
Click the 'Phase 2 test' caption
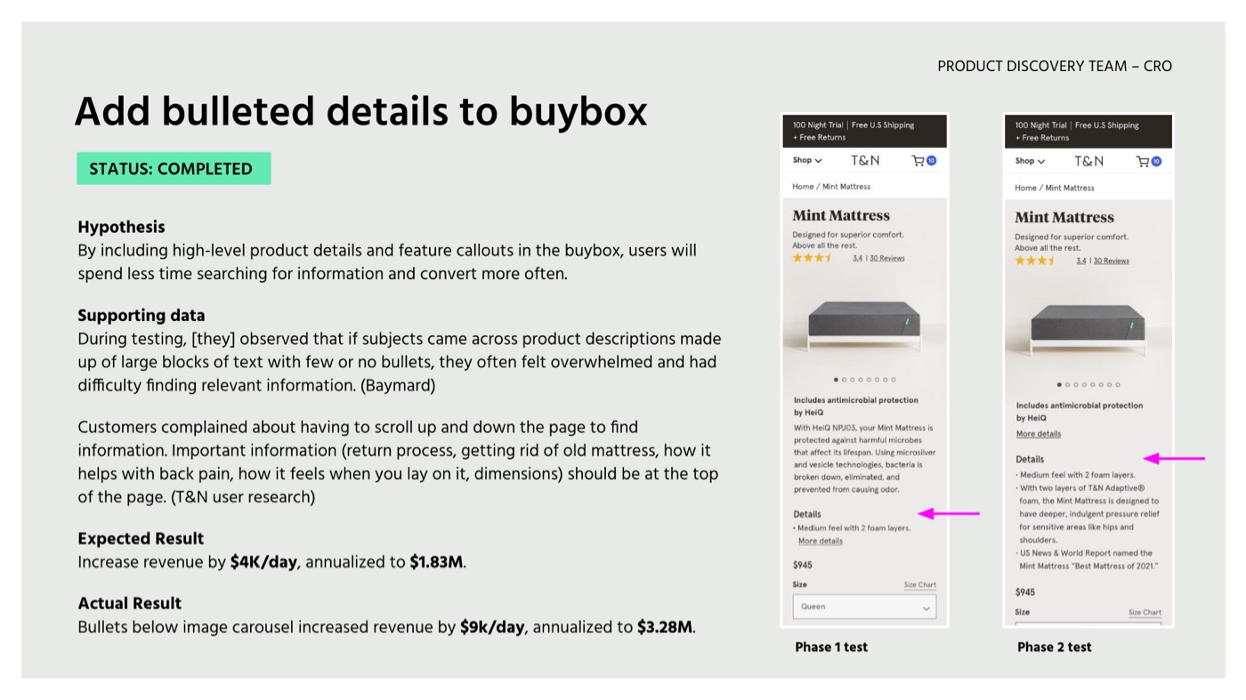1055,648
